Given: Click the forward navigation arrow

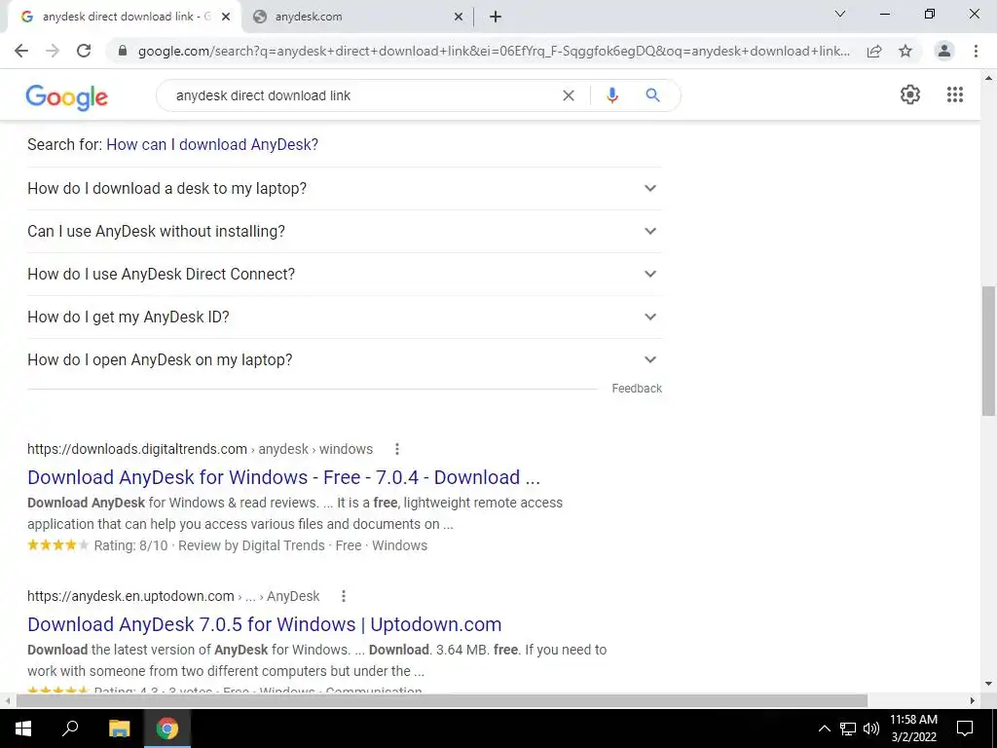Looking at the screenshot, I should (53, 51).
